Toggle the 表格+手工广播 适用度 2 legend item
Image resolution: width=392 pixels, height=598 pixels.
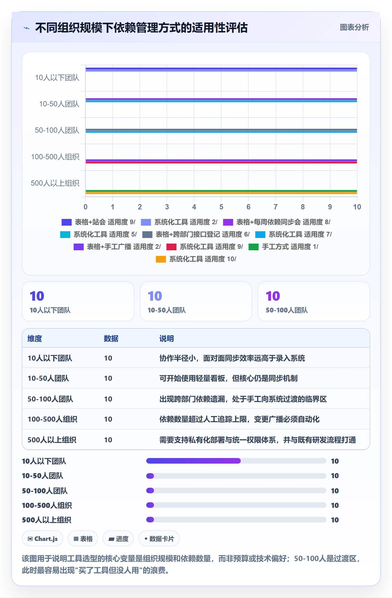point(117,247)
